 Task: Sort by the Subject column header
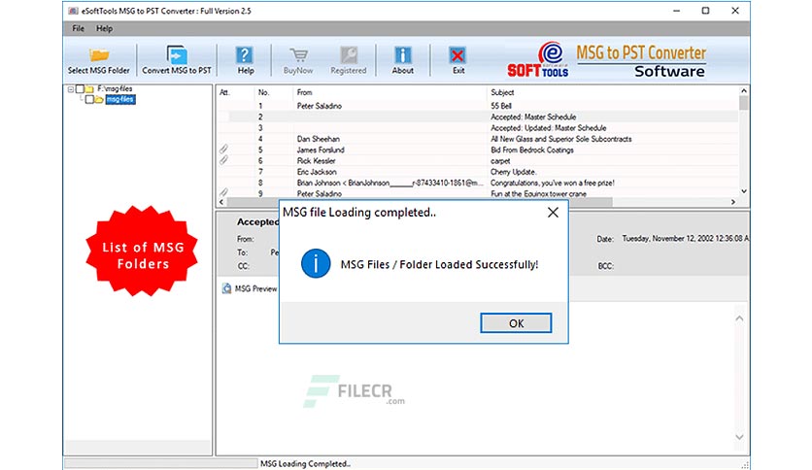(502, 92)
